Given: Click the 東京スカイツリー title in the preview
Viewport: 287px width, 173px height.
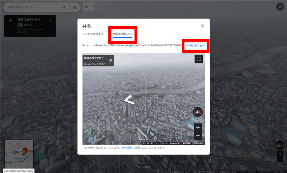Looking at the screenshot, I should pyautogui.click(x=94, y=58).
